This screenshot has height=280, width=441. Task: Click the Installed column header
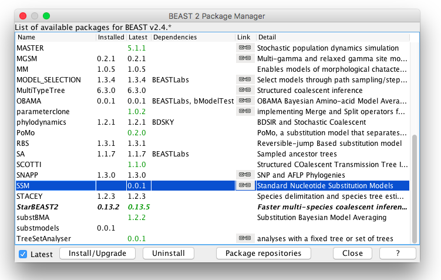111,37
